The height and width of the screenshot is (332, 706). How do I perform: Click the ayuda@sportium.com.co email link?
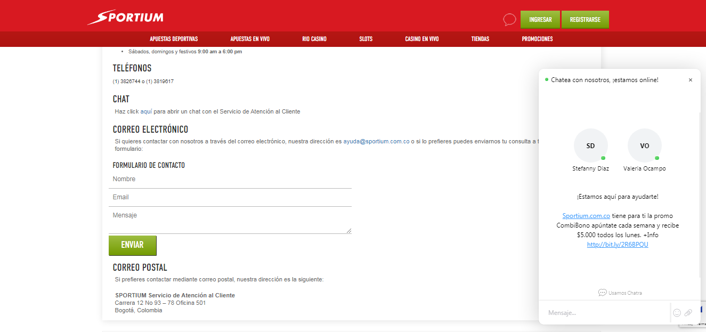[x=376, y=141]
